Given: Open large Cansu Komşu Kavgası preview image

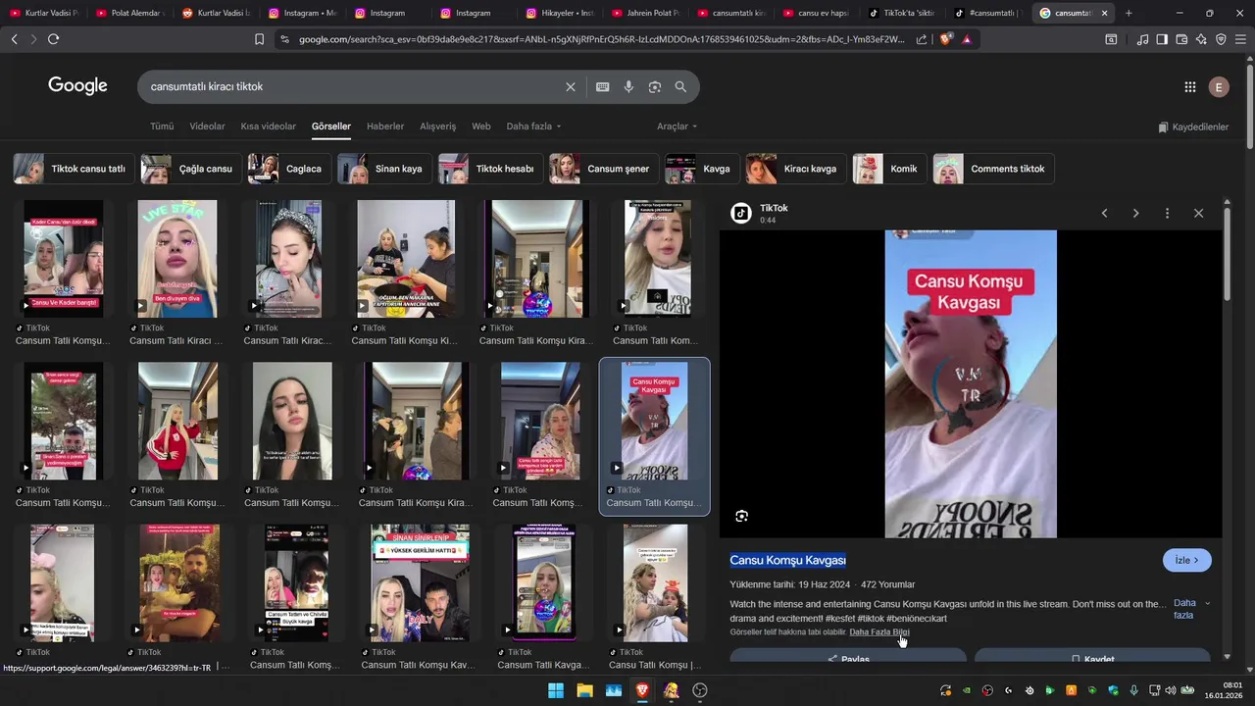Looking at the screenshot, I should (971, 384).
